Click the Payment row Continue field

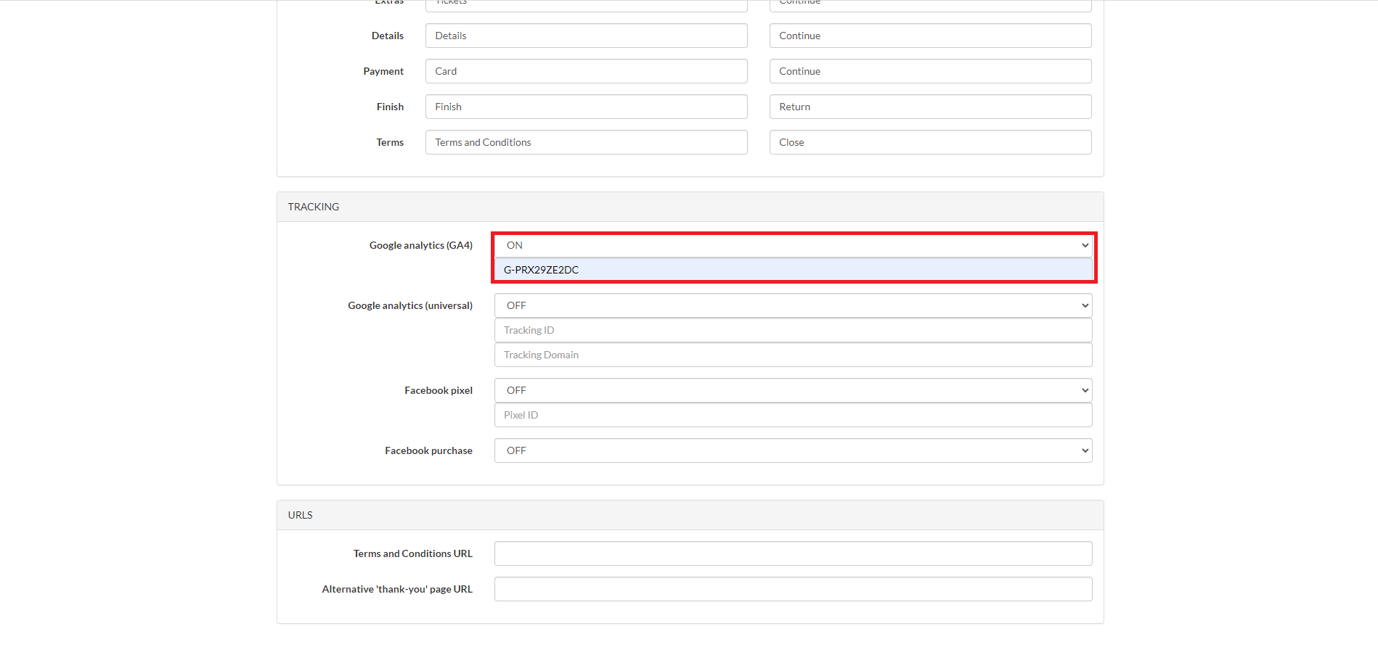pos(930,71)
